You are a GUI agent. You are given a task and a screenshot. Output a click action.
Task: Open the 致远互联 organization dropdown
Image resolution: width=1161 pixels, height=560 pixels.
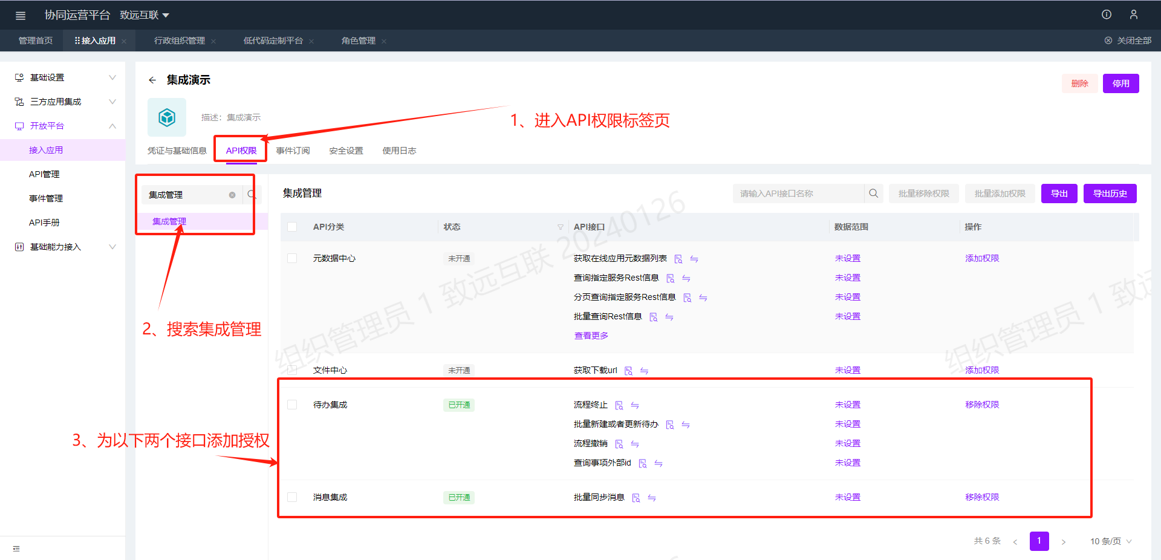pyautogui.click(x=145, y=15)
